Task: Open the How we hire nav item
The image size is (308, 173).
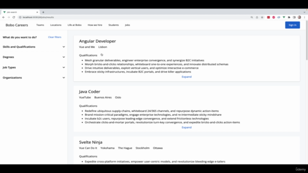Action: point(95,25)
